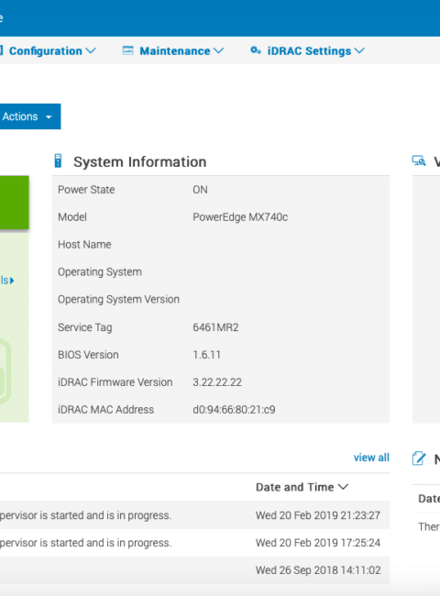Select Power State value ON

(x=200, y=190)
